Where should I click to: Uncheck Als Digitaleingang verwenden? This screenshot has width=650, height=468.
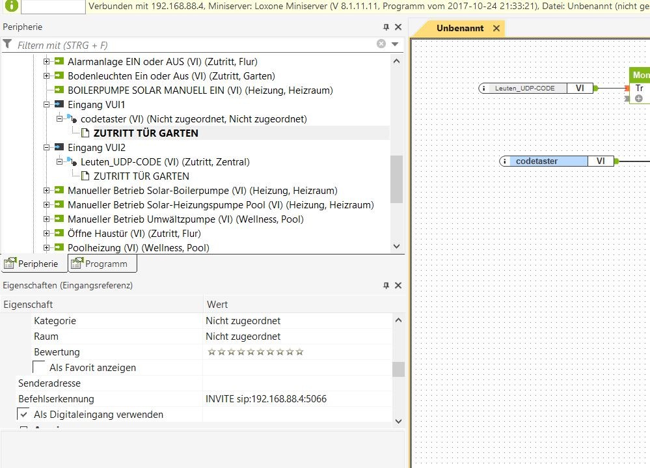(x=23, y=415)
